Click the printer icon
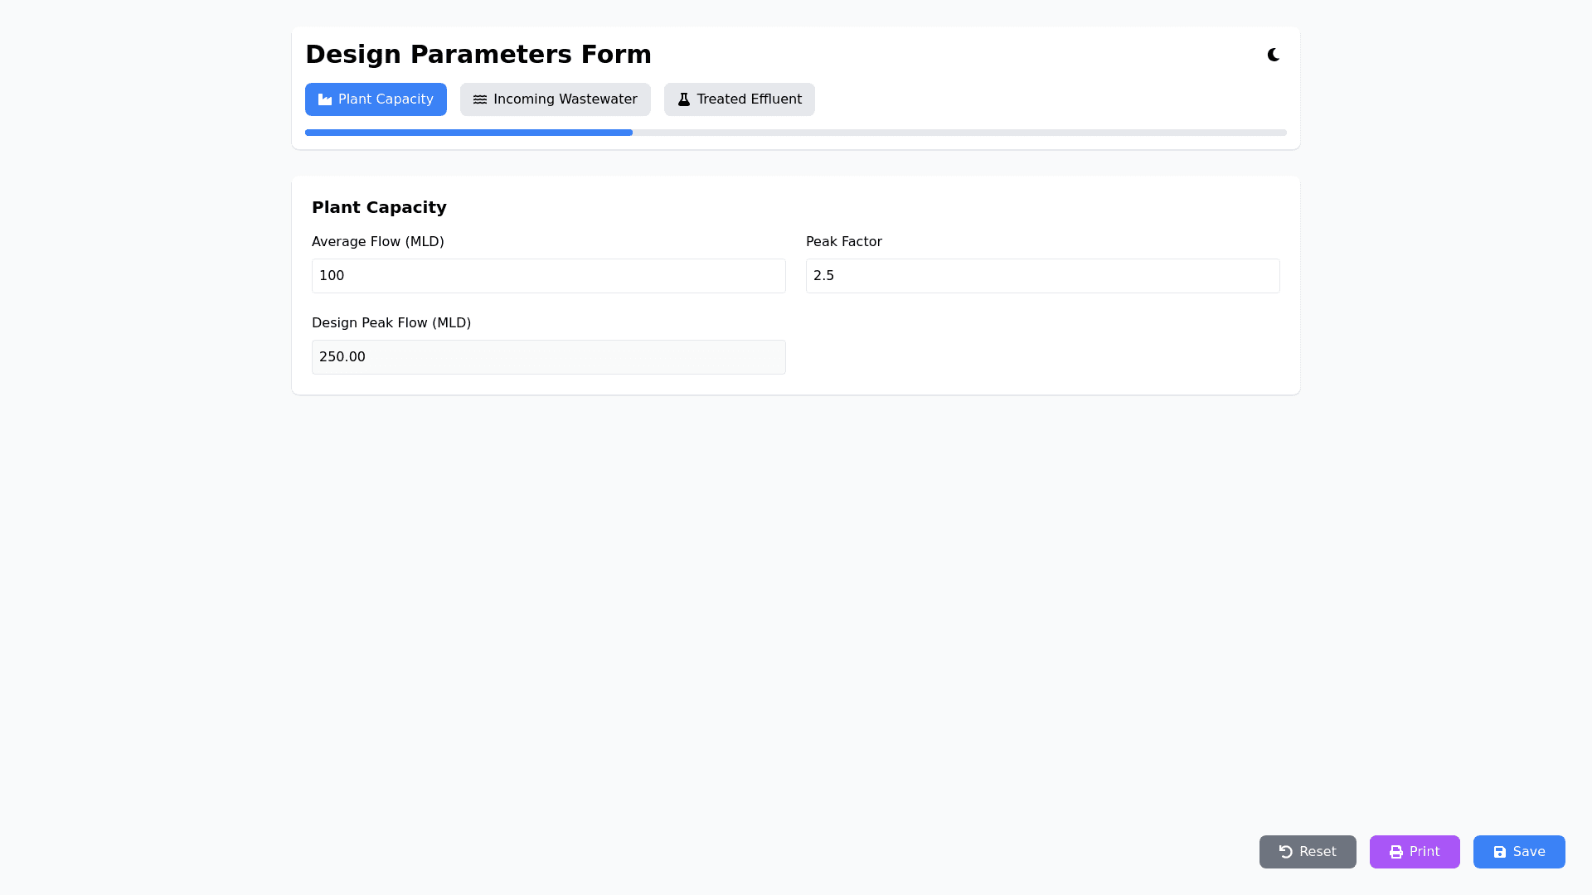1592x895 pixels. [1396, 852]
